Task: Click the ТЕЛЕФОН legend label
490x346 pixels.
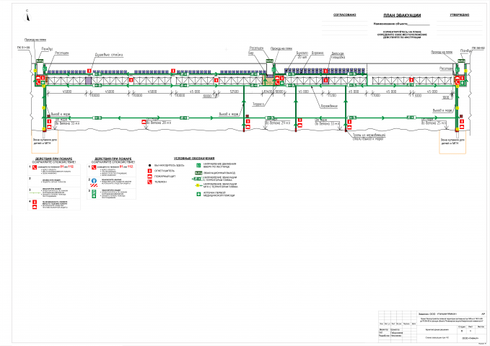Action: coord(161,182)
